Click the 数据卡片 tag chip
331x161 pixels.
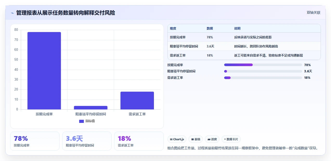coord(231,139)
